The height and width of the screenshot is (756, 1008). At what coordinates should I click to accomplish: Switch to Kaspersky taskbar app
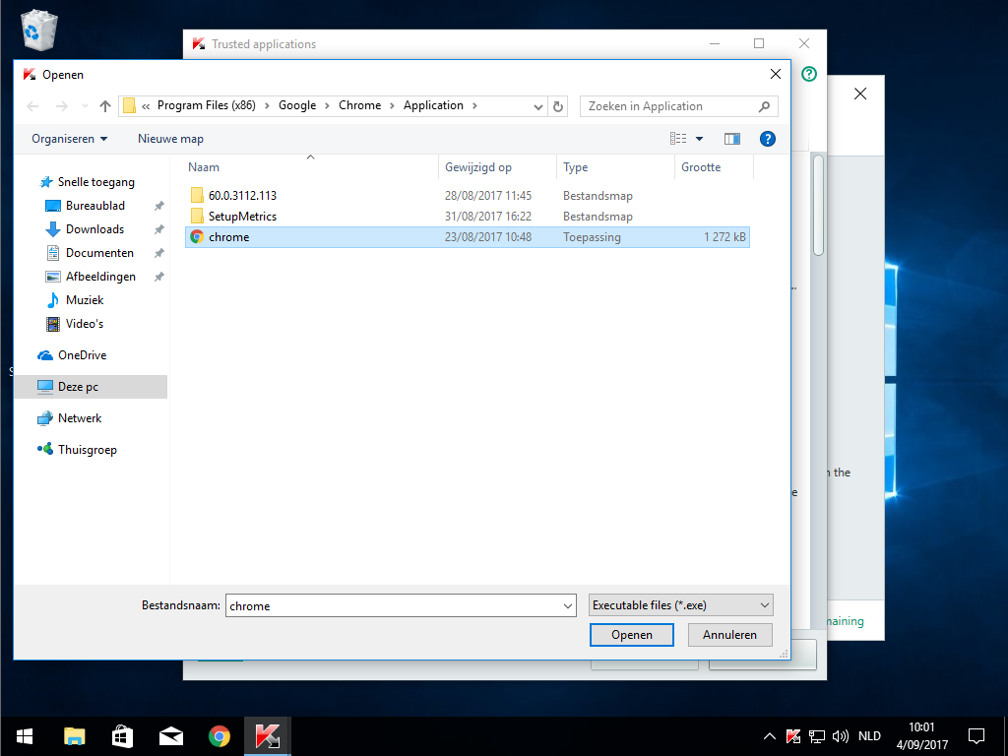(268, 736)
